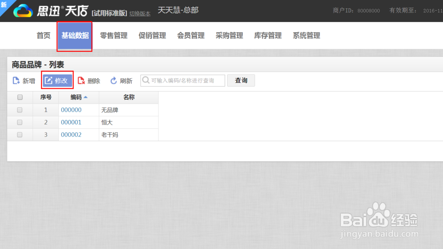Click the 编码 column sort arrow
Screen dimensions: 443x249
point(85,97)
